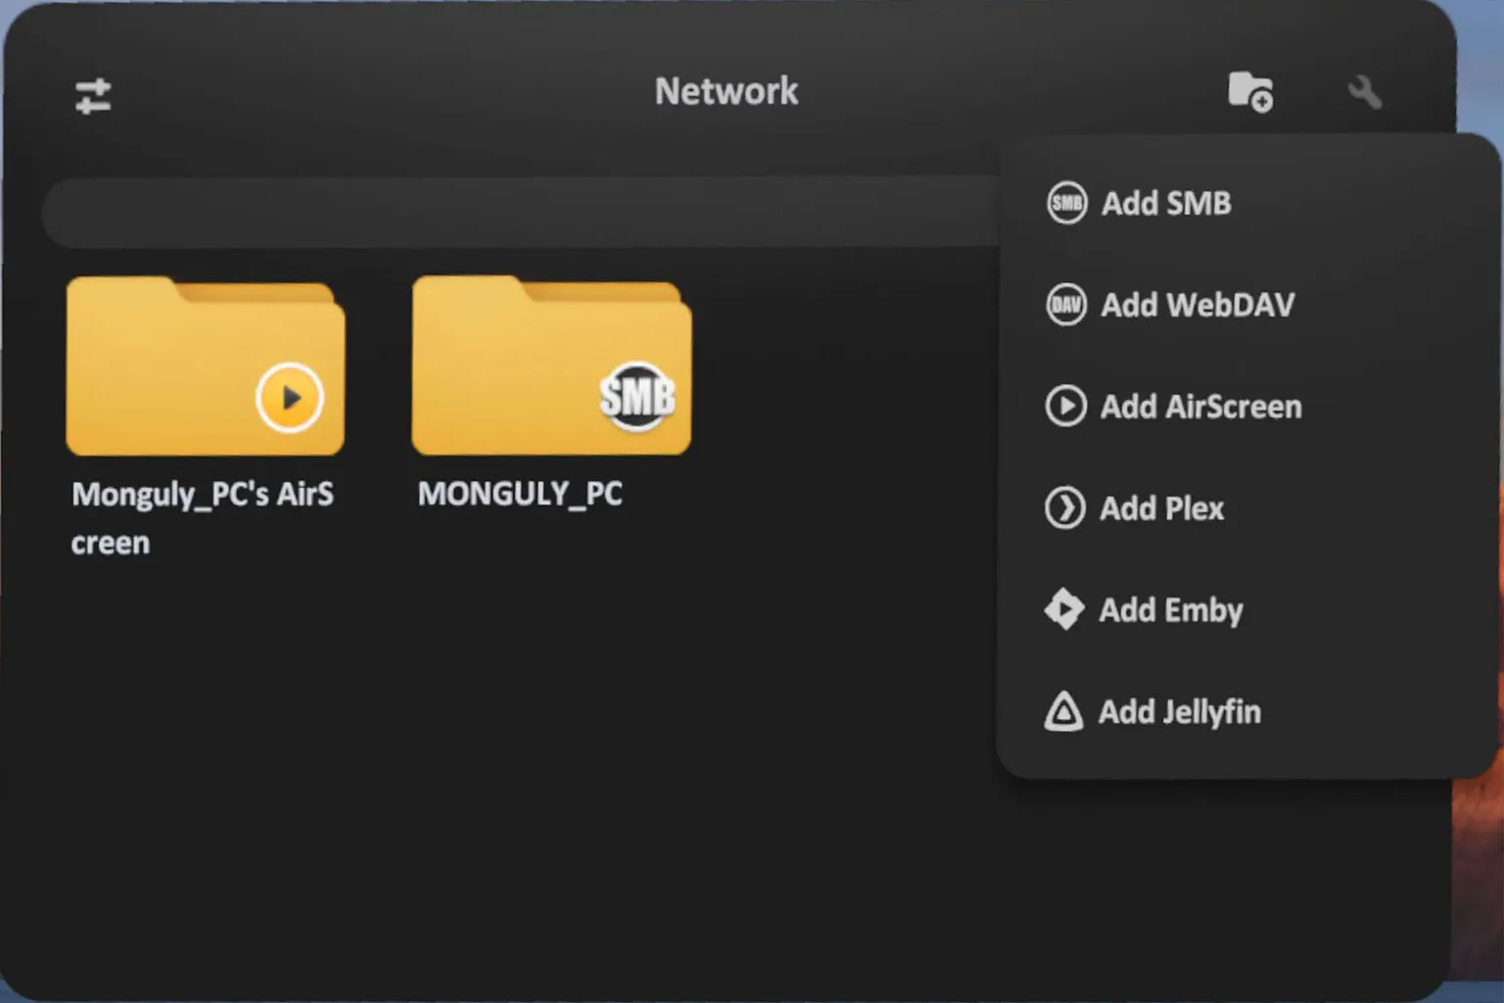This screenshot has width=1504, height=1003.
Task: Select the Add SMB menu entry
Action: 1165,204
